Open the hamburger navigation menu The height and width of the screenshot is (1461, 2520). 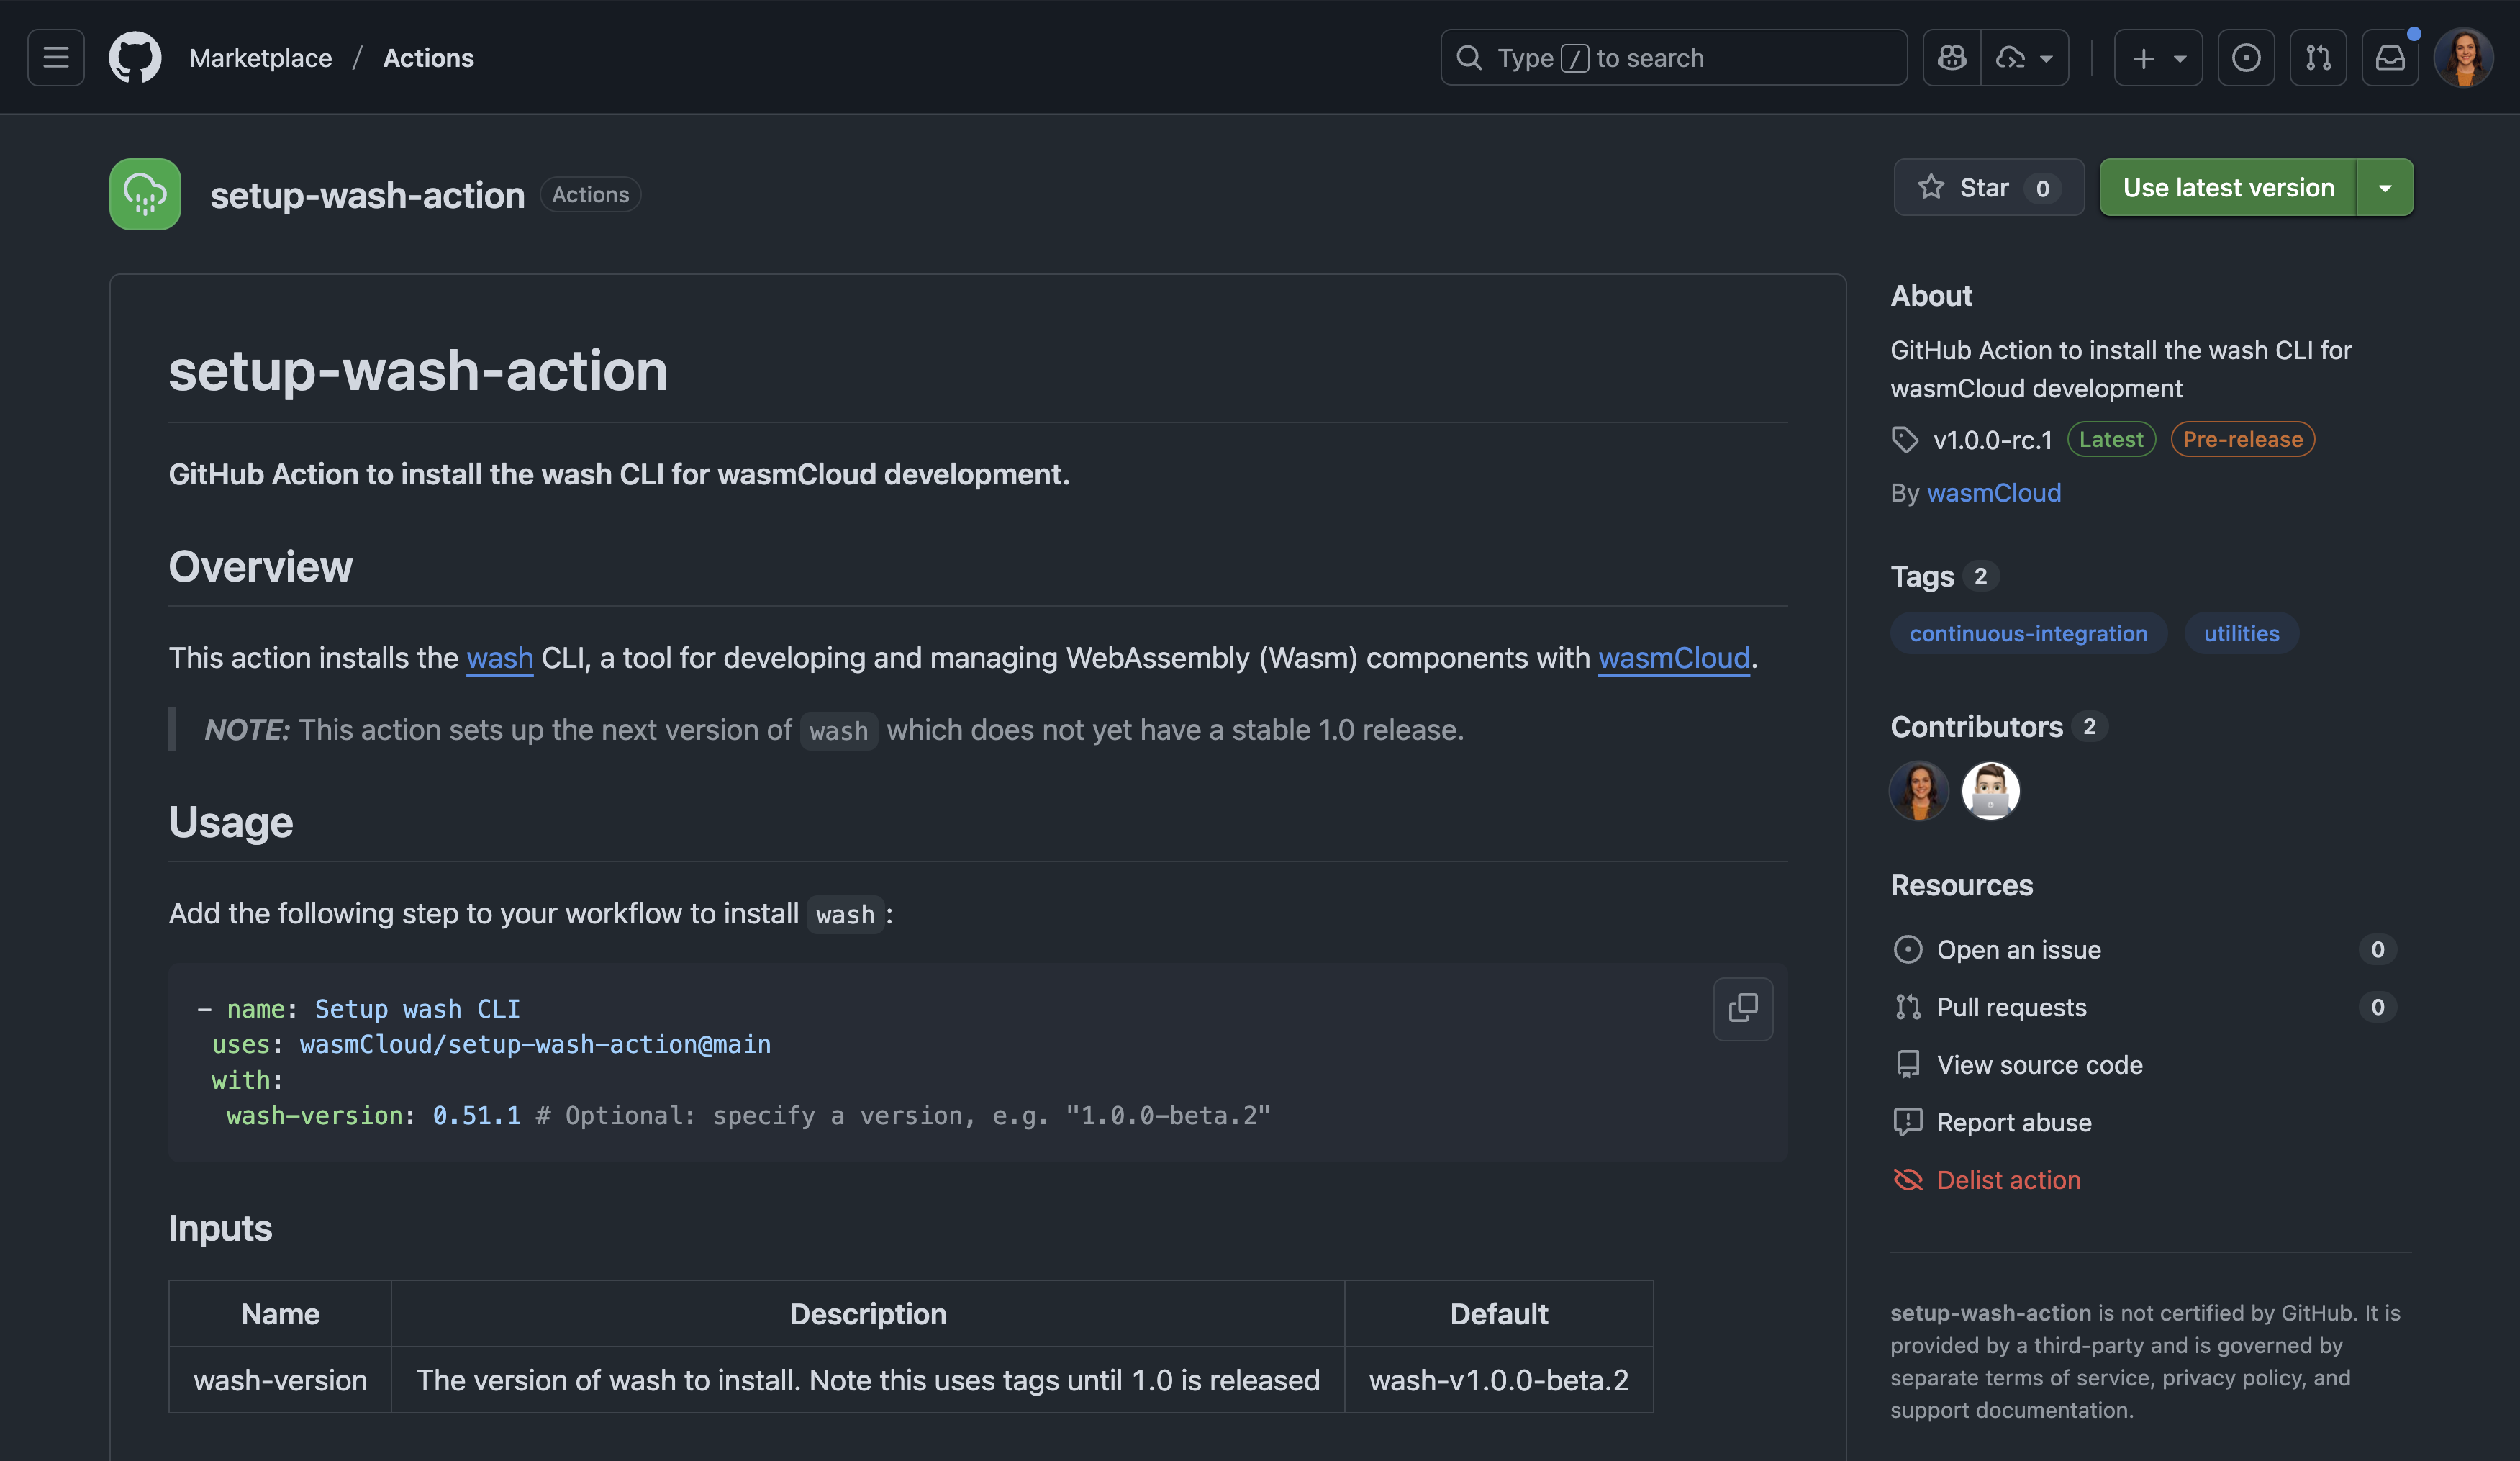click(x=55, y=57)
